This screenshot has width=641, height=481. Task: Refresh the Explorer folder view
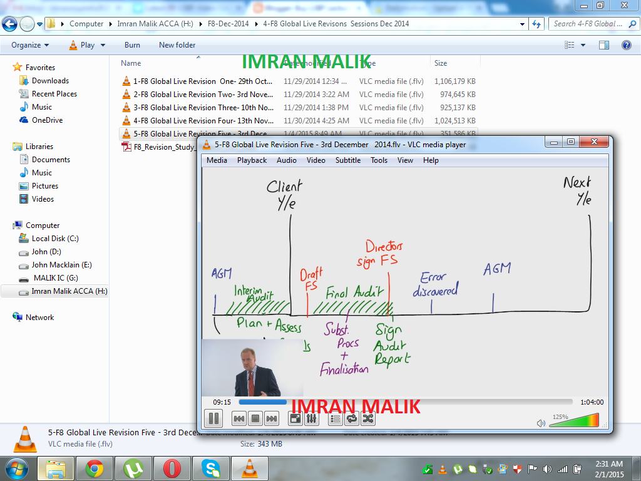(x=536, y=24)
